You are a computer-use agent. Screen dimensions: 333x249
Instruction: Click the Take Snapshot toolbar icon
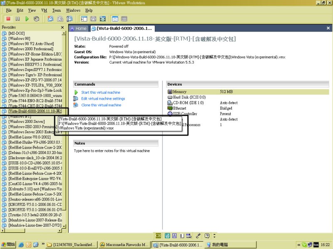click(x=50, y=19)
